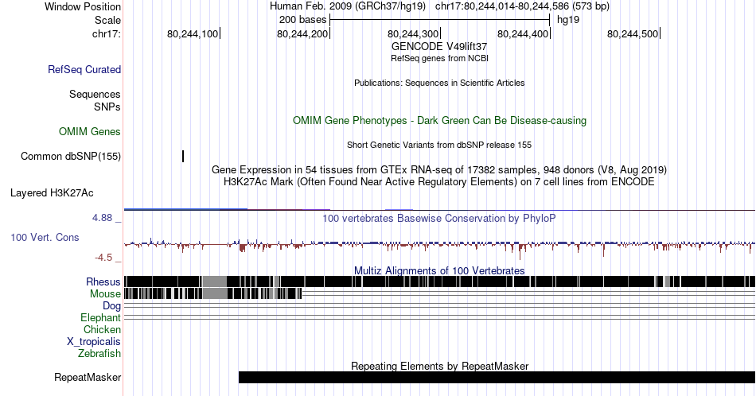The height and width of the screenshot is (396, 756).
Task: Click '100 vertebrates Basewise Conservation by PhyloP' title
Action: [x=439, y=218]
